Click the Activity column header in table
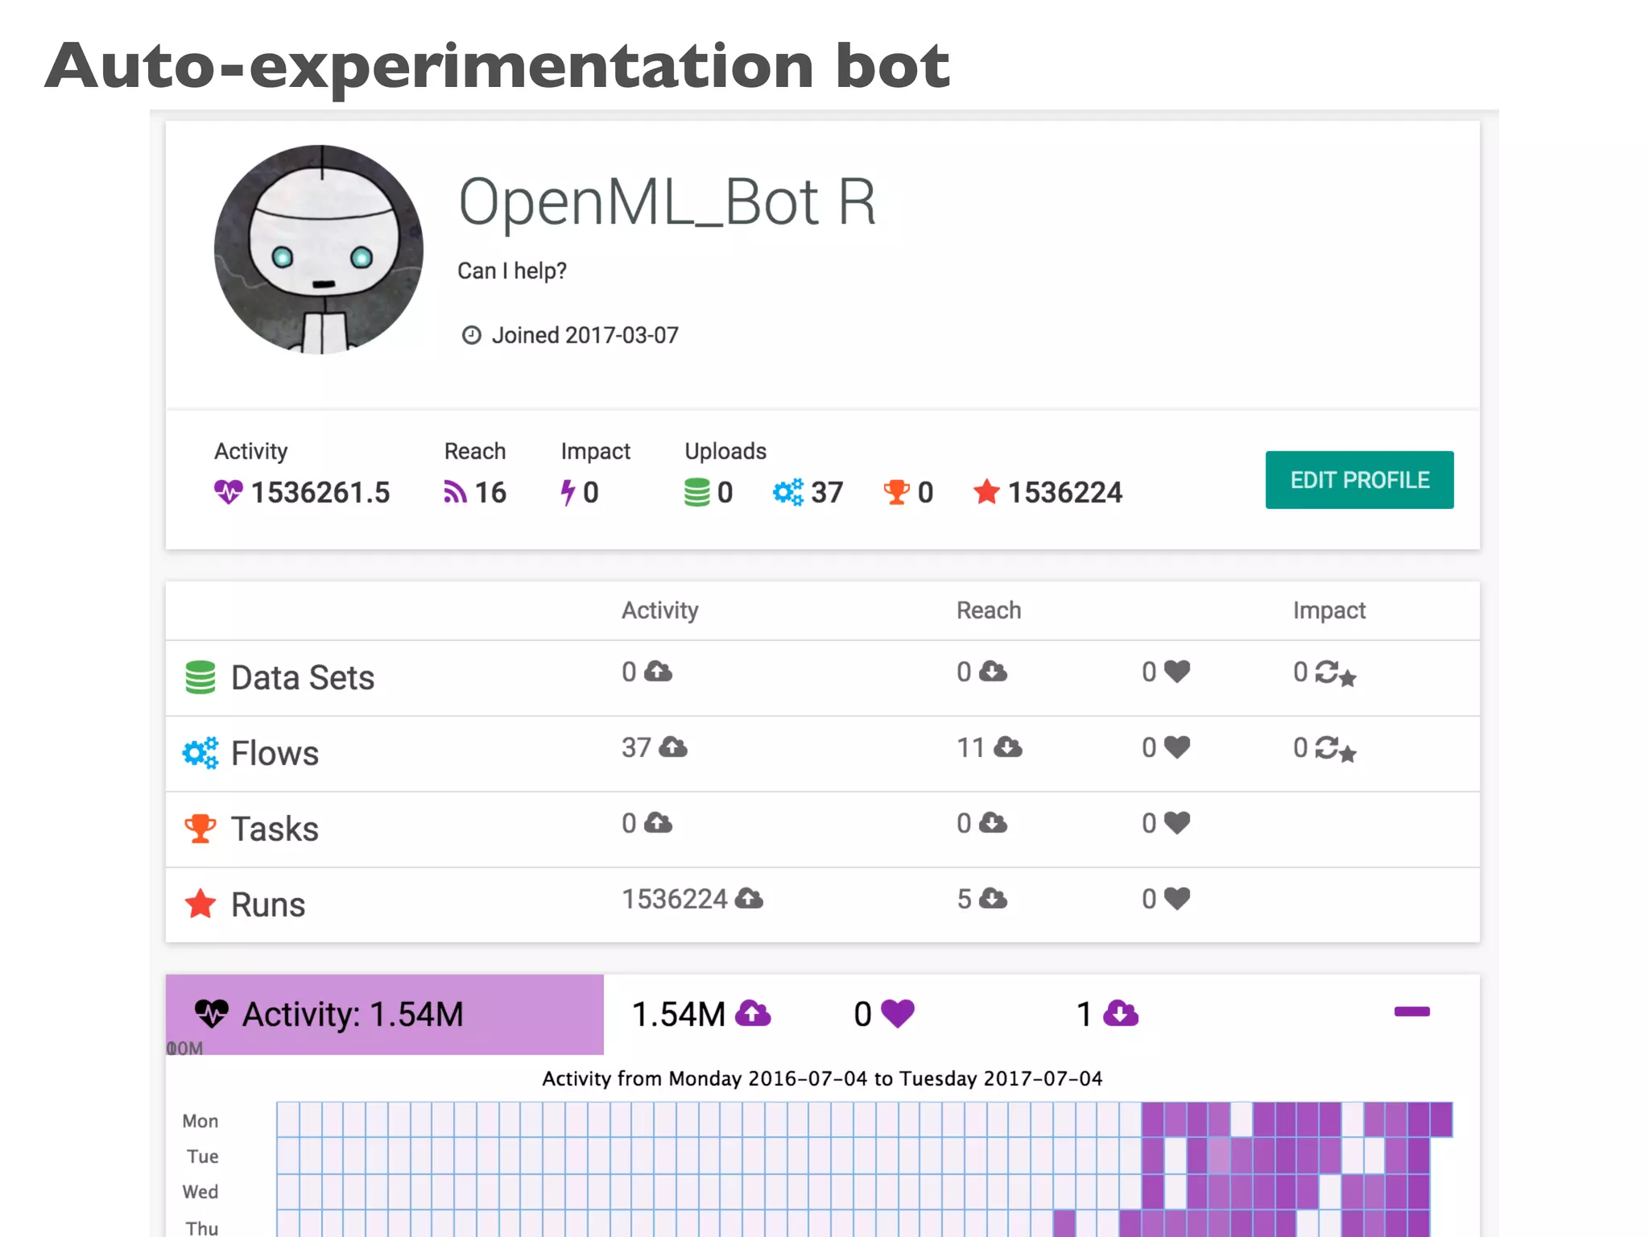Image resolution: width=1649 pixels, height=1237 pixels. [660, 610]
